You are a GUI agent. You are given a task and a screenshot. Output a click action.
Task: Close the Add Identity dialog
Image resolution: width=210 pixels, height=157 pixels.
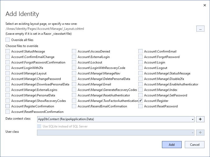click(x=204, y=5)
